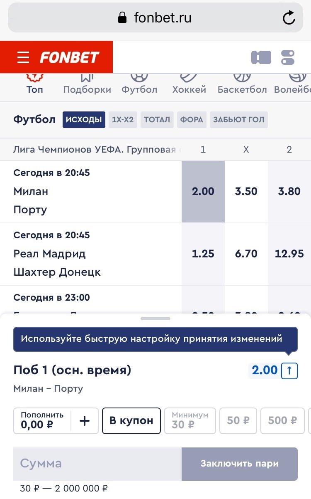This screenshot has width=311, height=499.
Task: Select the ФОРА market filter
Action: point(192,120)
